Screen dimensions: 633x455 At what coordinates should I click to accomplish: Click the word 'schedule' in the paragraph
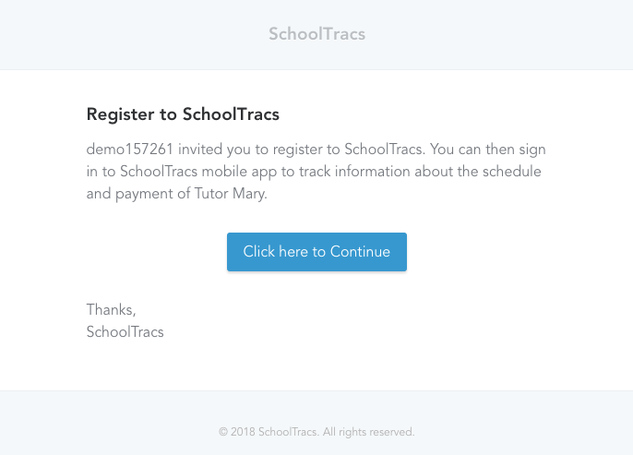(511, 172)
